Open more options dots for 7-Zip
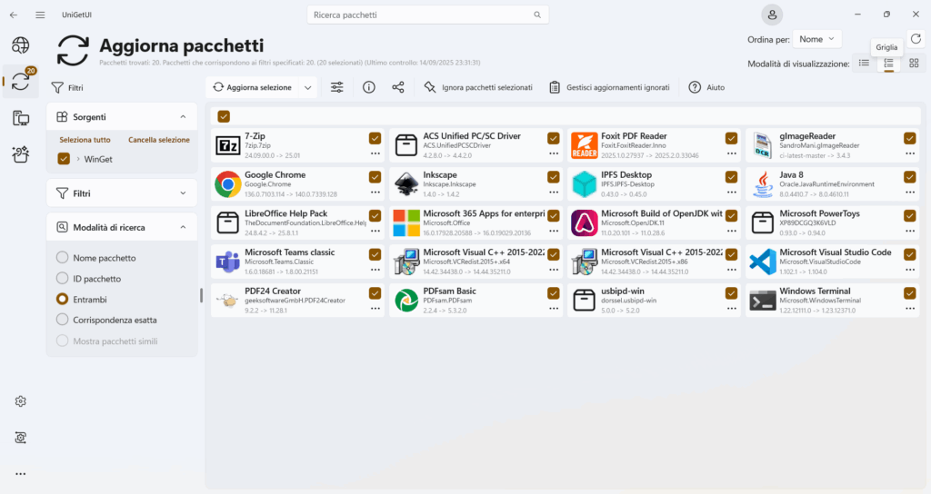931x494 pixels. pos(375,153)
